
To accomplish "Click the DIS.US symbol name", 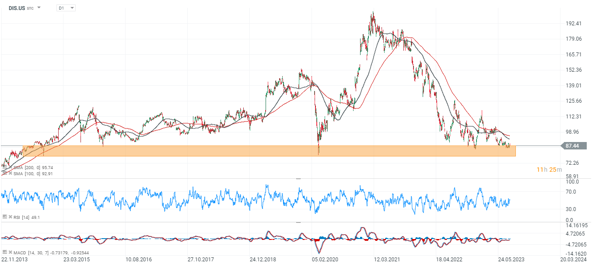I will [x=17, y=8].
